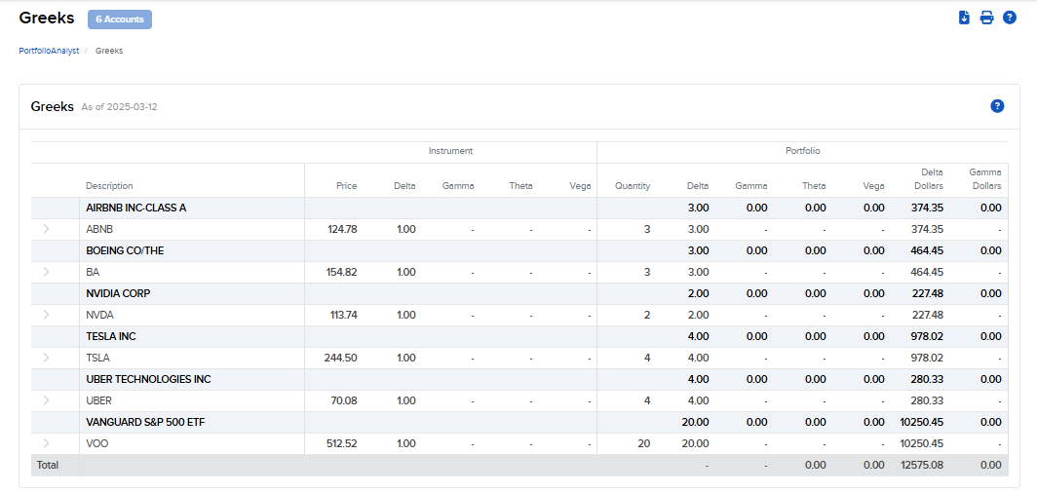Viewport: 1037px width, 493px height.
Task: Select the VANGUARD S&P 500 ETF row
Action: [145, 422]
